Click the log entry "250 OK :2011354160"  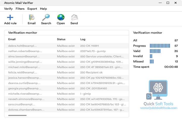(x=94, y=88)
